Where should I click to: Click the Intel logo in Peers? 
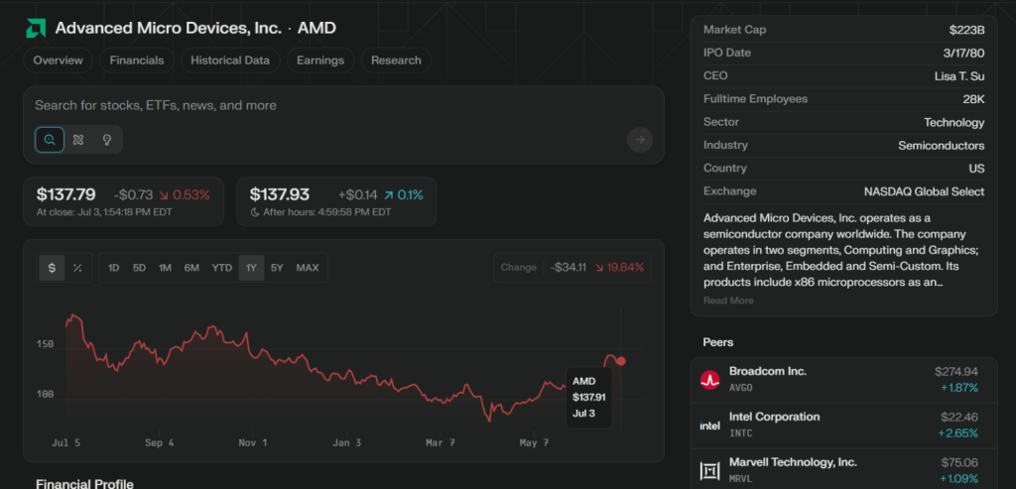pos(709,425)
